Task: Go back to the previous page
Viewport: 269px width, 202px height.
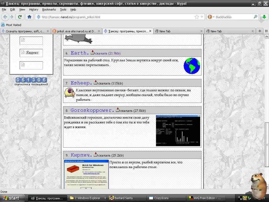Action: [5, 17]
